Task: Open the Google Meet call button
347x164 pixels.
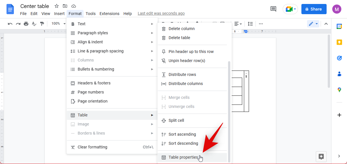Action: (x=290, y=9)
